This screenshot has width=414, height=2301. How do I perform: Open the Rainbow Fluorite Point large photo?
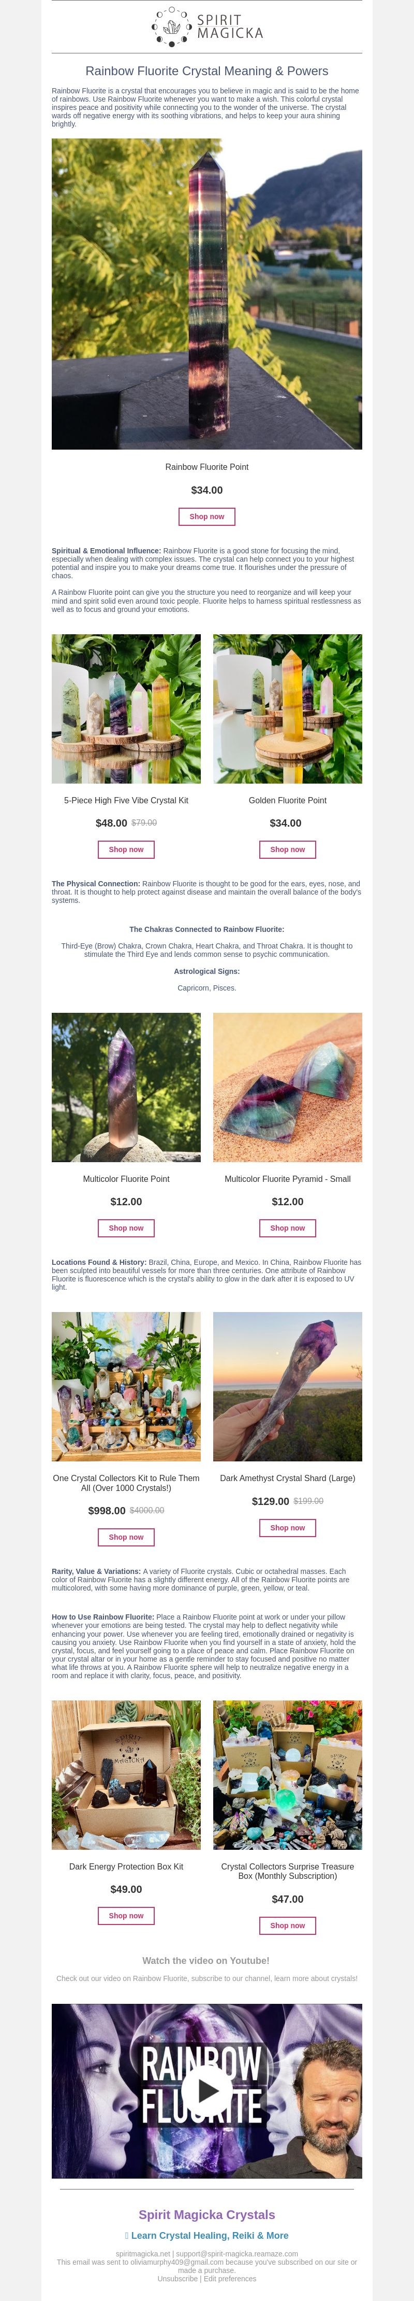207,294
